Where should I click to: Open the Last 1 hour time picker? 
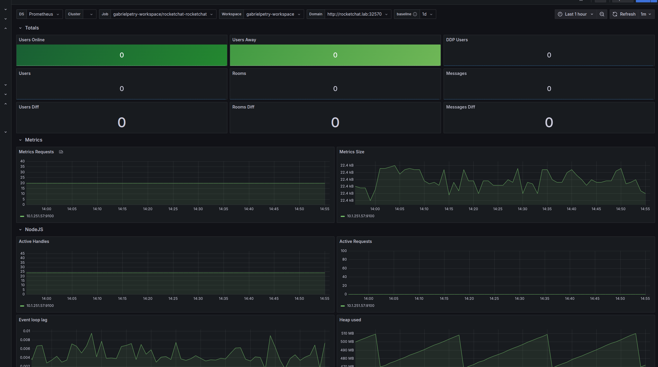(x=575, y=14)
